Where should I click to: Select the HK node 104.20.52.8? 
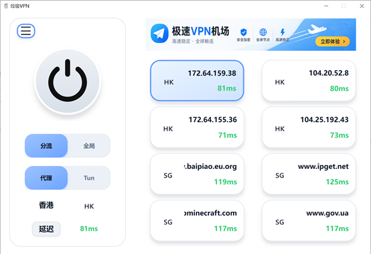pyautogui.click(x=309, y=80)
